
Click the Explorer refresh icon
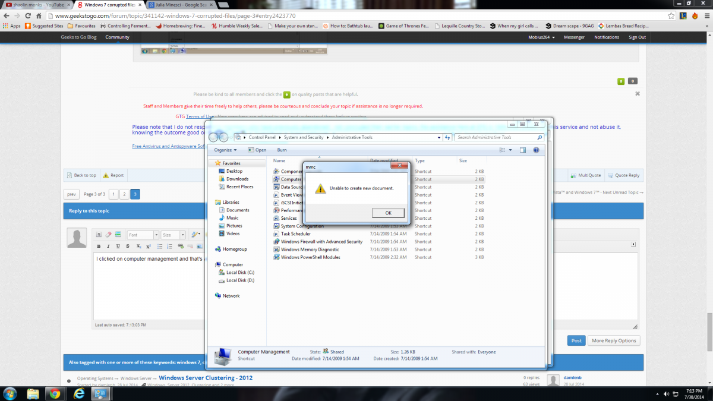(447, 137)
